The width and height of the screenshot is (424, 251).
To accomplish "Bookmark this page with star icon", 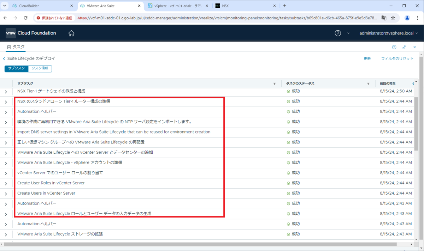I will 393,18.
